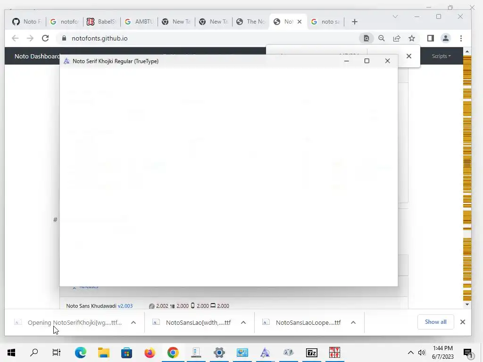
Task: Expand NotoSerifKhojki download options chevron
Action: 133,322
